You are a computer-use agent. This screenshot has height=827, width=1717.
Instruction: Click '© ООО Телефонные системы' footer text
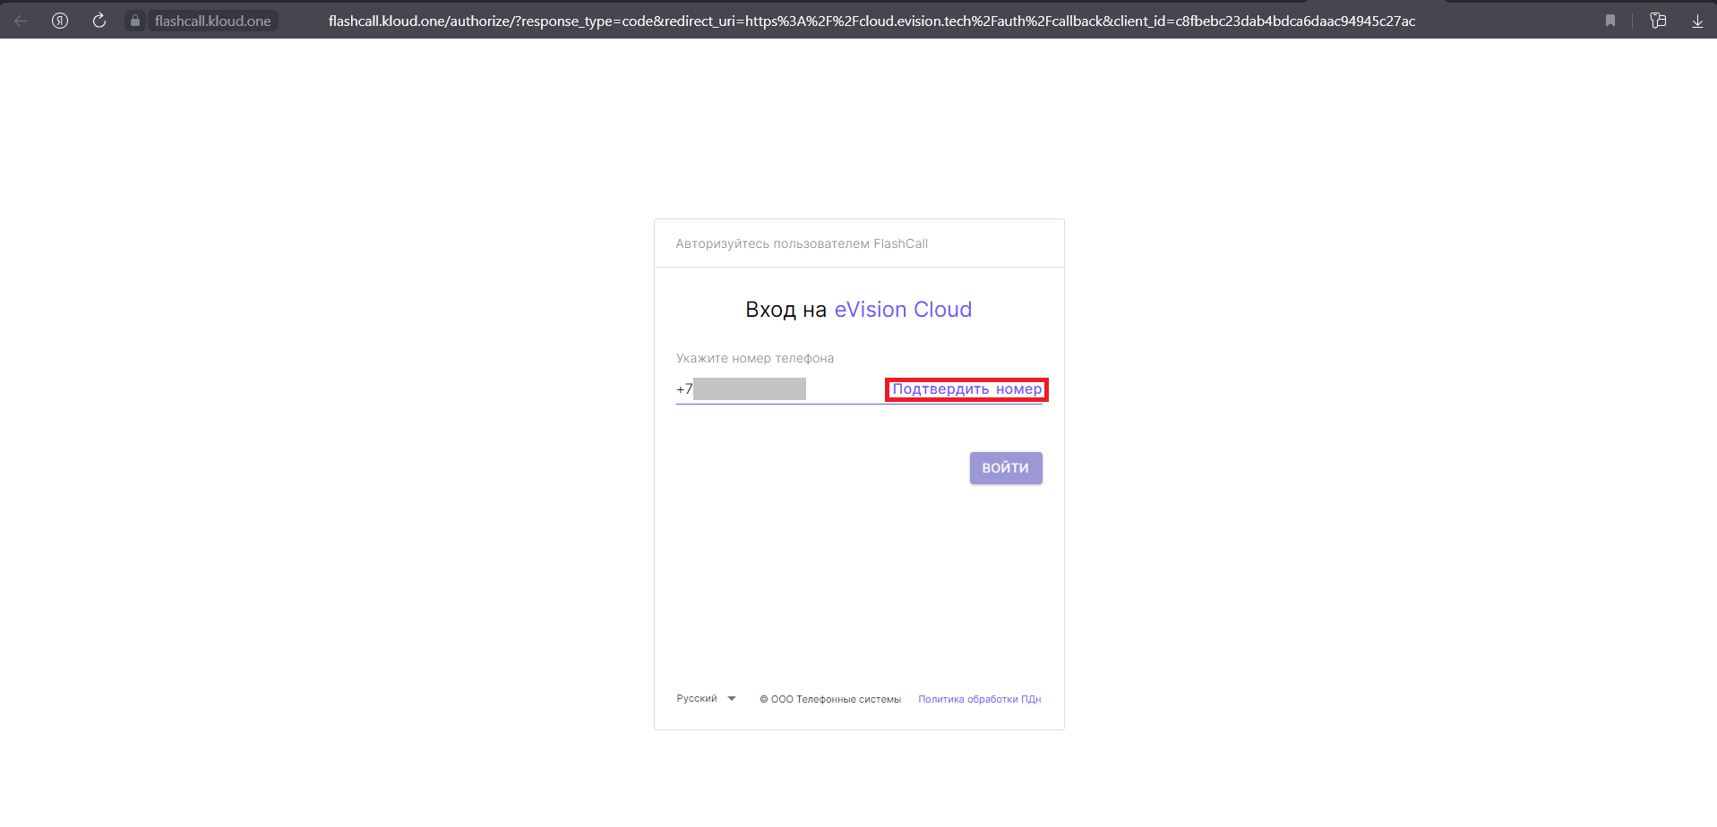pos(830,699)
